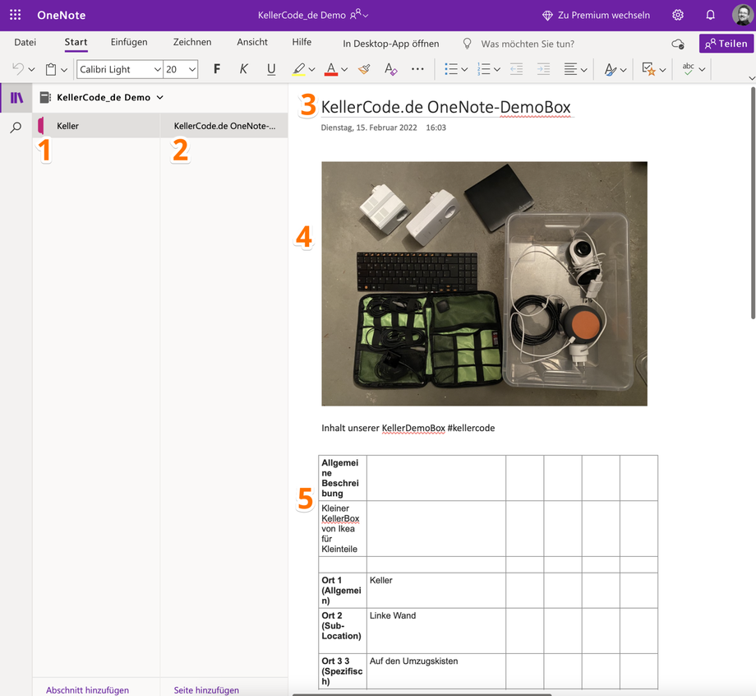Toggle bold formatting
The width and height of the screenshot is (756, 696).
[x=217, y=70]
